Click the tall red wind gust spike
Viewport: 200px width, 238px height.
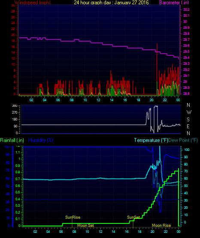pos(157,68)
